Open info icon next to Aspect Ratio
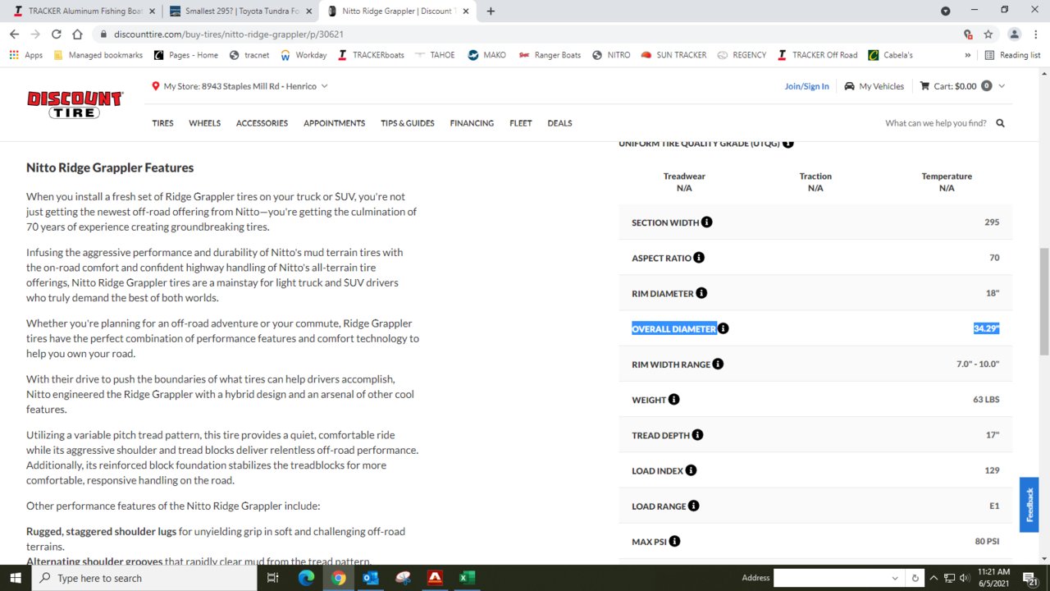 click(699, 258)
